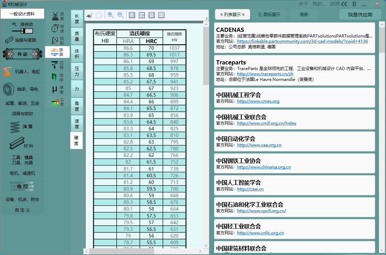Open the 设备、机床、附件 category
Image resolution: width=386 pixels, height=255 pixels.
(x=22, y=200)
